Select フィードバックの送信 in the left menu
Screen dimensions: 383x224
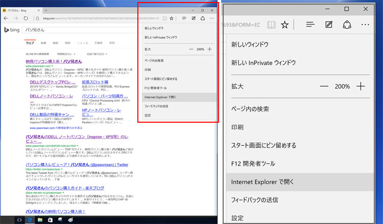(180, 106)
